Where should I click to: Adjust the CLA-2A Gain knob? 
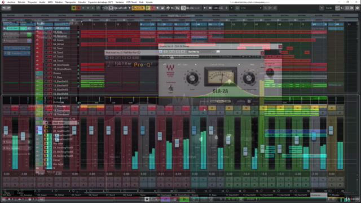[192, 78]
